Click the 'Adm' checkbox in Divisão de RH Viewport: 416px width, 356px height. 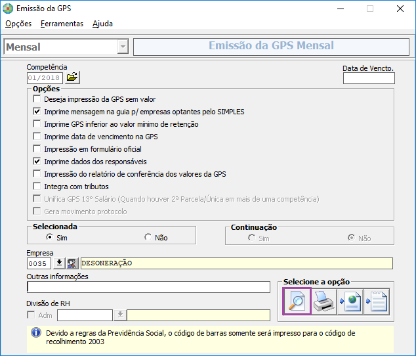tap(31, 315)
